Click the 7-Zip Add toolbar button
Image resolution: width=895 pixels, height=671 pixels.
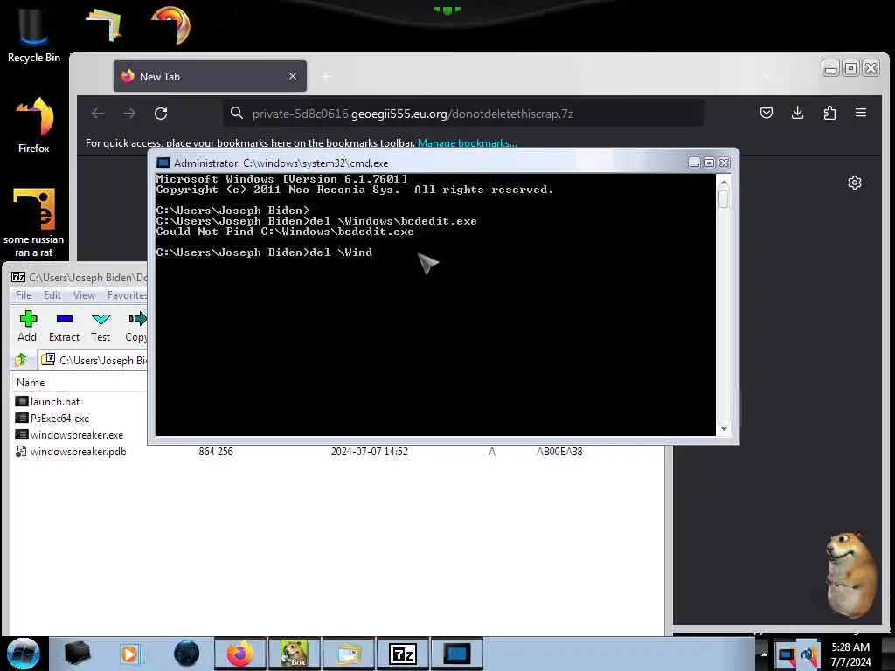[x=27, y=327]
